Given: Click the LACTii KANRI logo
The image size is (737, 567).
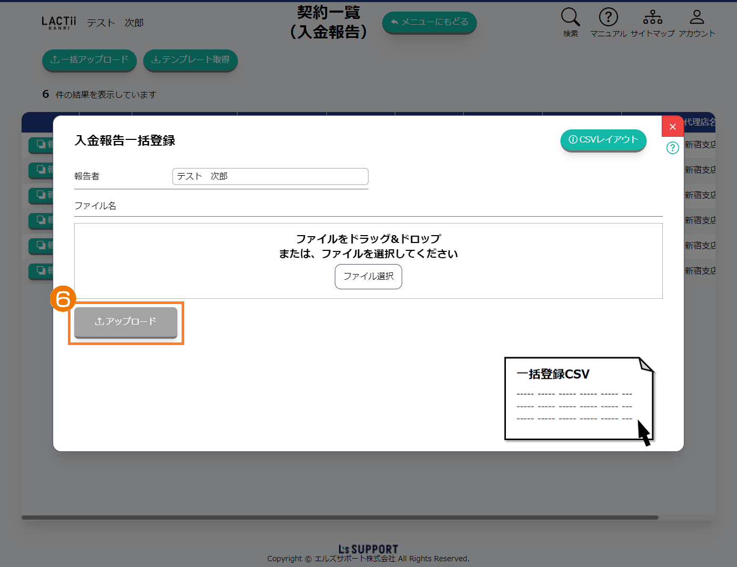Looking at the screenshot, I should 58,23.
